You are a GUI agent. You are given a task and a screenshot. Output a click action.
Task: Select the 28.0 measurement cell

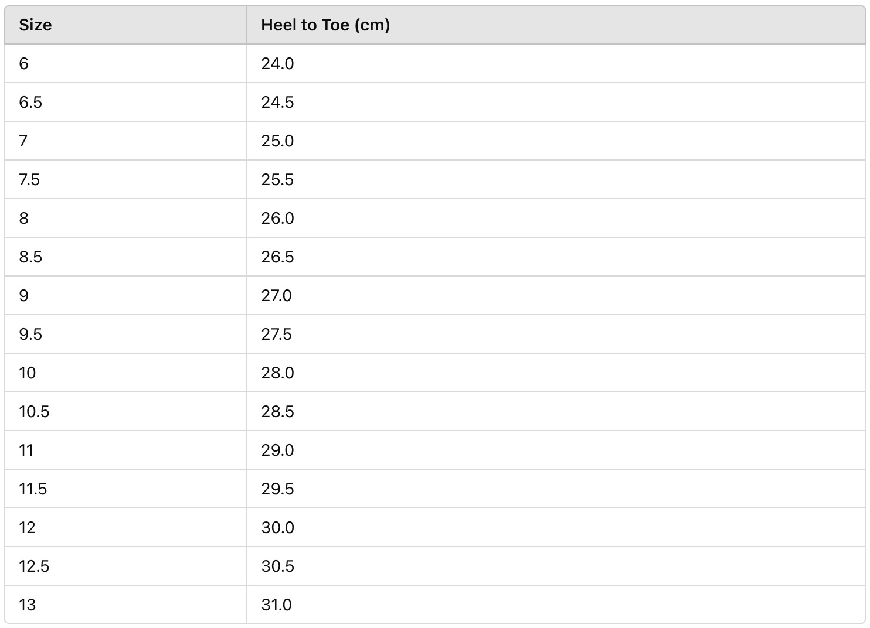[x=277, y=373]
